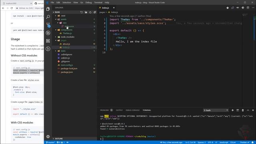Open the Help menu
The height and width of the screenshot is (144, 256).
[x=107, y=2]
